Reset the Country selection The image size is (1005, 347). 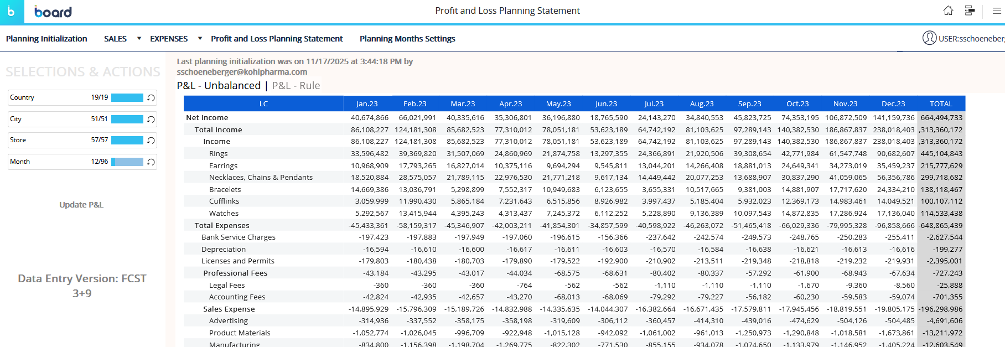pyautogui.click(x=151, y=98)
